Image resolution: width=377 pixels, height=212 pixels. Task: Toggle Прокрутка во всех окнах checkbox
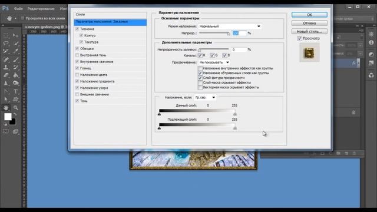22,18
